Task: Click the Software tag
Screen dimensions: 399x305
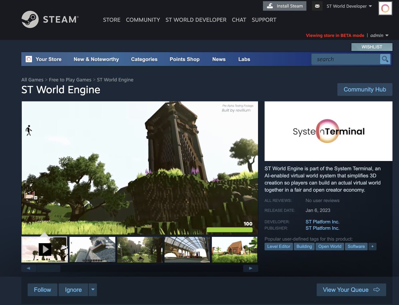Action: (x=356, y=246)
